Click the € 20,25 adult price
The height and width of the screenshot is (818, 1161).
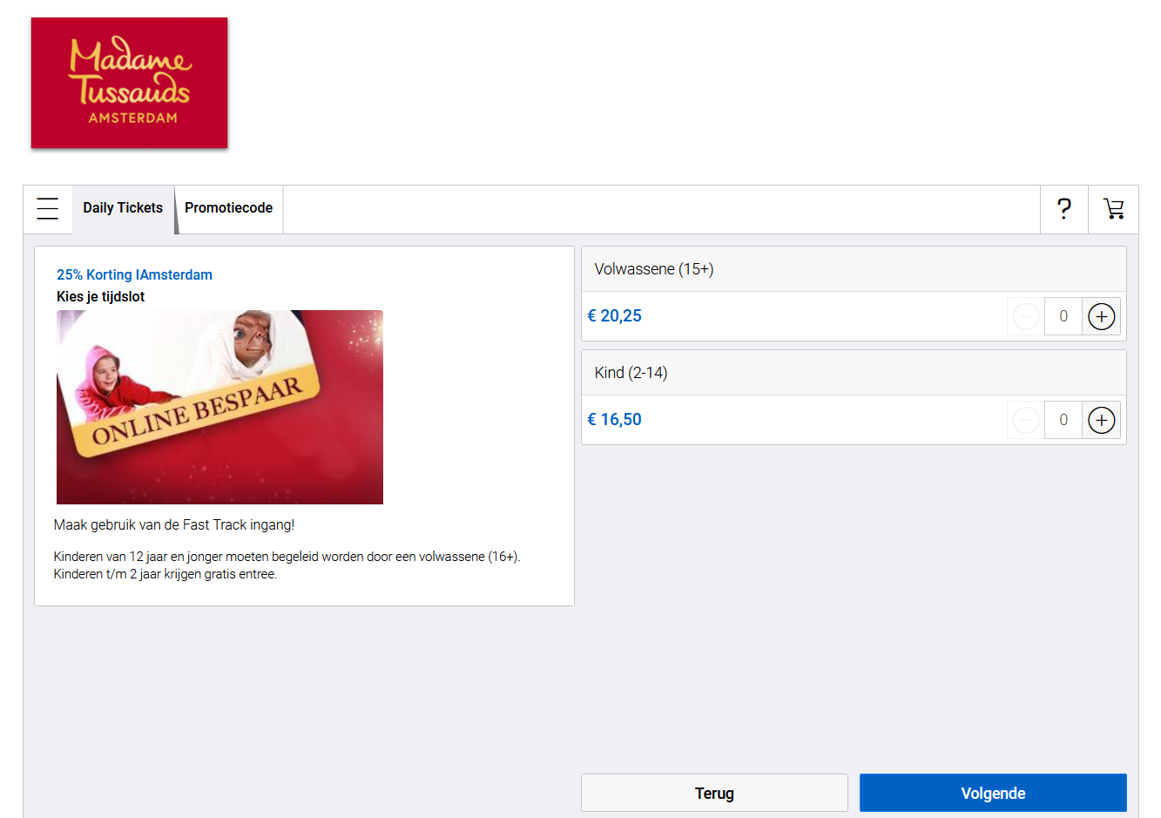pyautogui.click(x=615, y=316)
